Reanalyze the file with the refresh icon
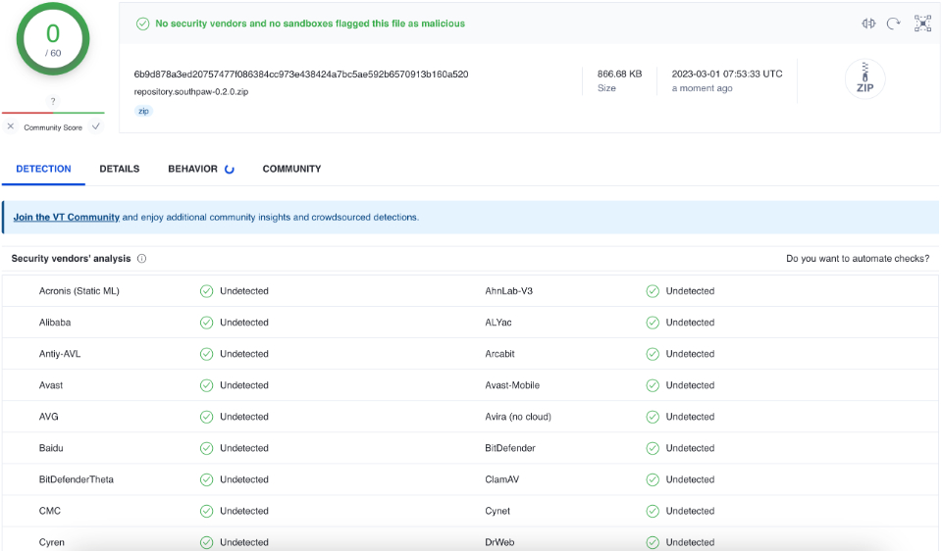 click(894, 24)
